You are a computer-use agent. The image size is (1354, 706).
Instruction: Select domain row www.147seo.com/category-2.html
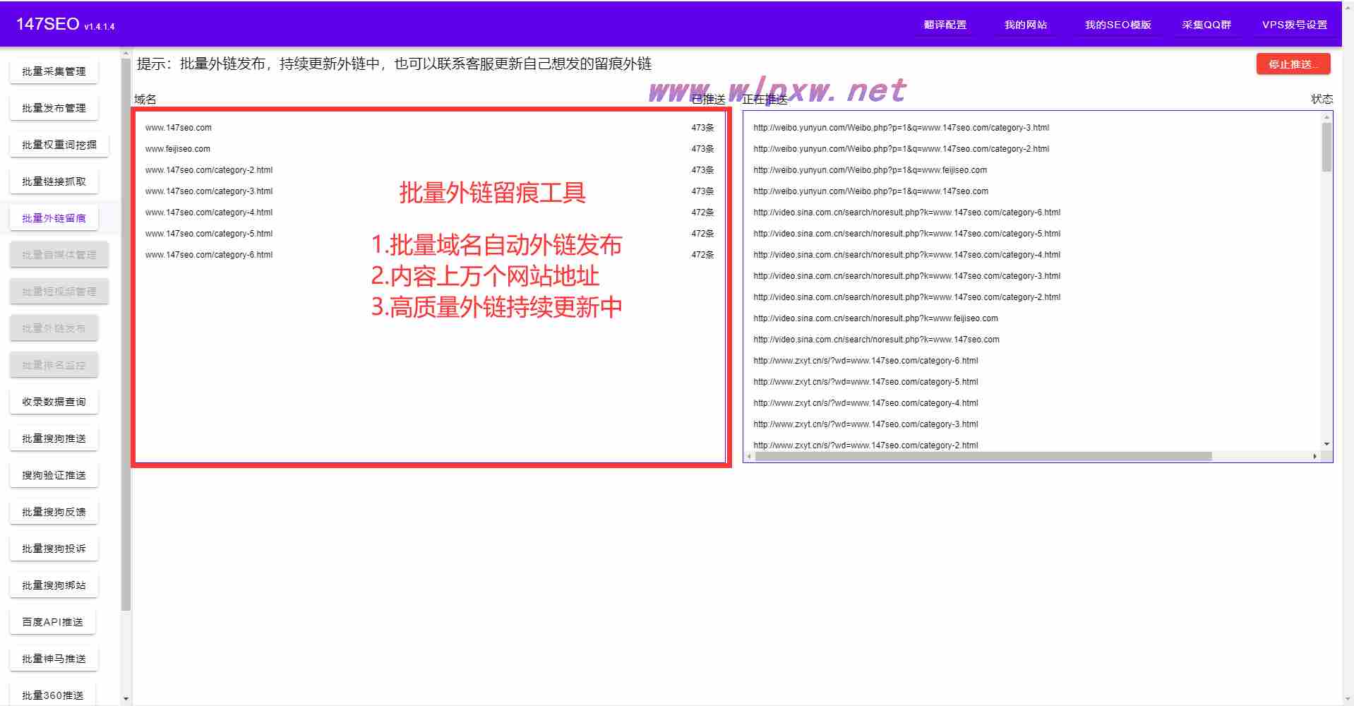[430, 170]
